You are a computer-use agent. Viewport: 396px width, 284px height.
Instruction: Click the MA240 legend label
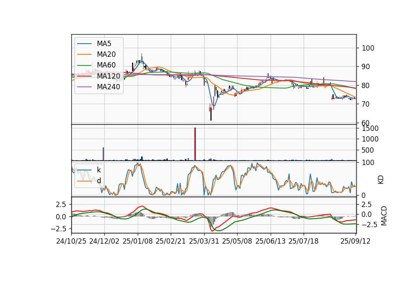coord(108,87)
